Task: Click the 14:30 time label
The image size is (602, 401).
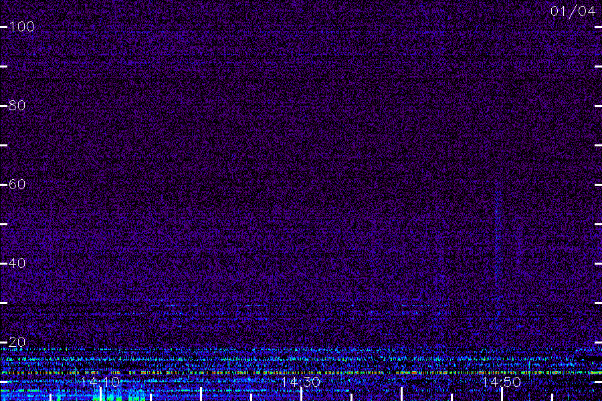Action: coord(300,382)
